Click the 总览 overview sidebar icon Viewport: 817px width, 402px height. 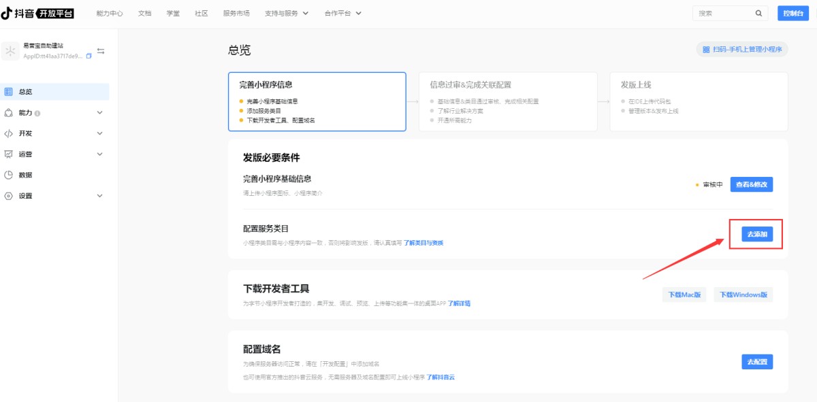[x=9, y=92]
